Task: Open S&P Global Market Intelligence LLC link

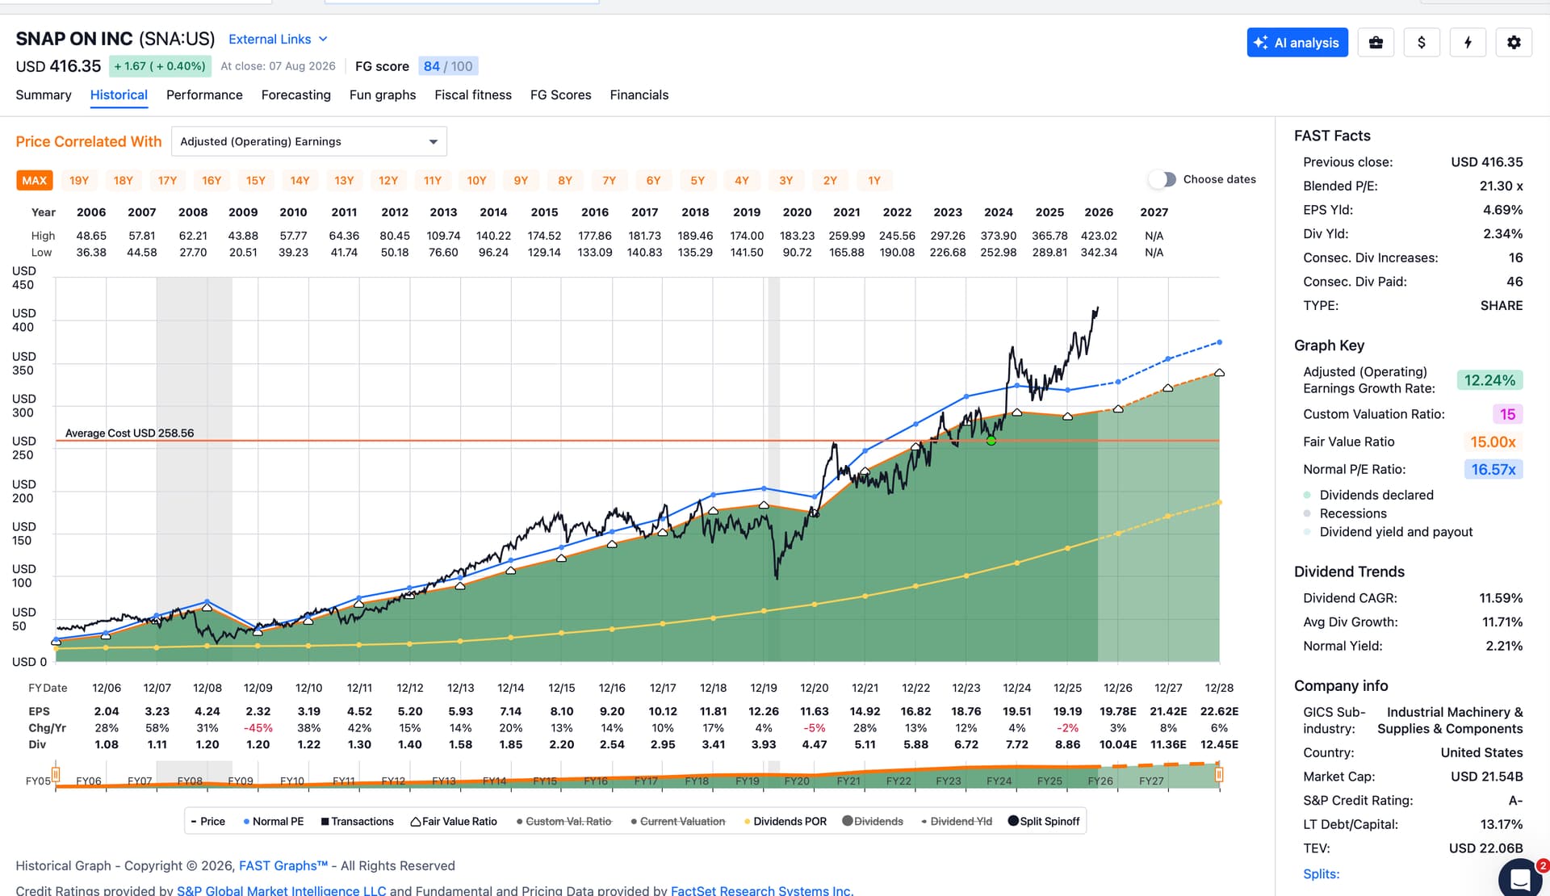Action: [282, 890]
